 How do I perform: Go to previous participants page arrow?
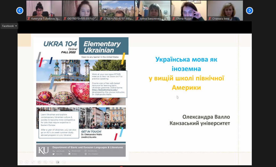[x=20, y=10]
